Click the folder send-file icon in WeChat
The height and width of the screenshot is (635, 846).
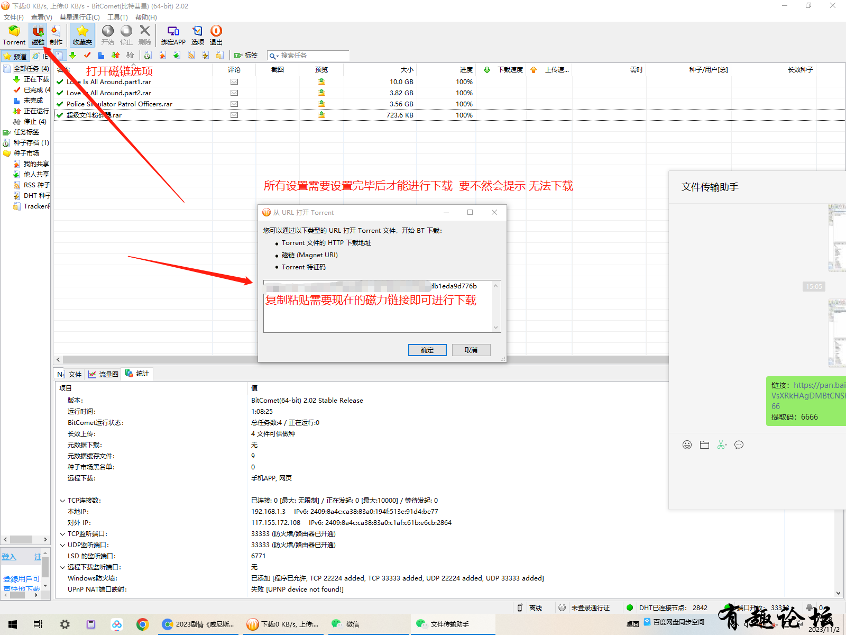(704, 445)
